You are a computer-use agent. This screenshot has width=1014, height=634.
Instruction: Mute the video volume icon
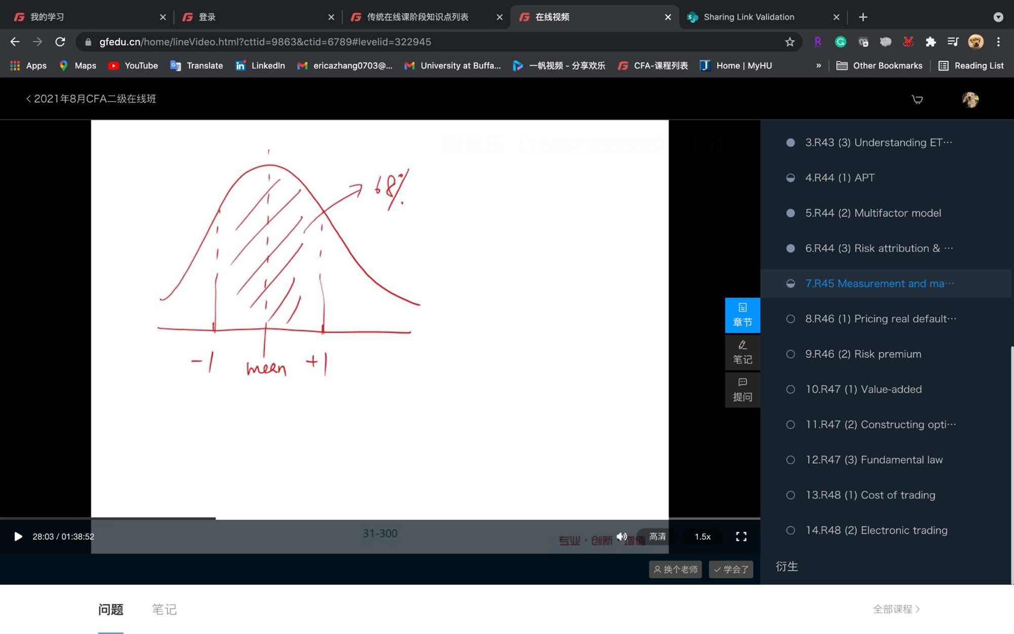(622, 536)
